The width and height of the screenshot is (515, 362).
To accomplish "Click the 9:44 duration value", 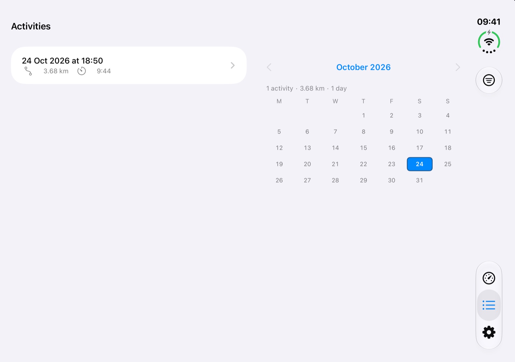I will click(x=104, y=71).
